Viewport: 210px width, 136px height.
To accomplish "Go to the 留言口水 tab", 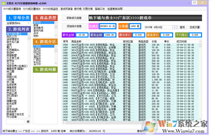I will pos(100,9).
